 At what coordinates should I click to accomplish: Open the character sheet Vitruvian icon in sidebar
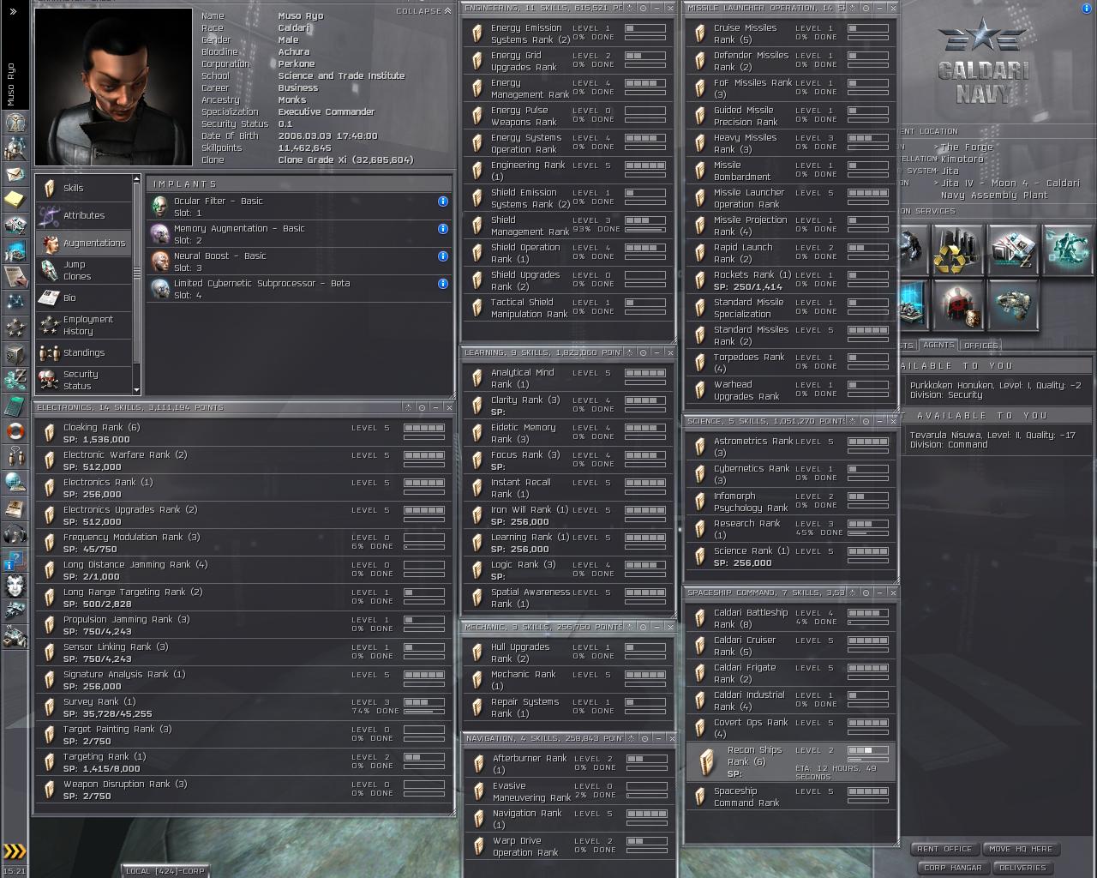[x=15, y=123]
